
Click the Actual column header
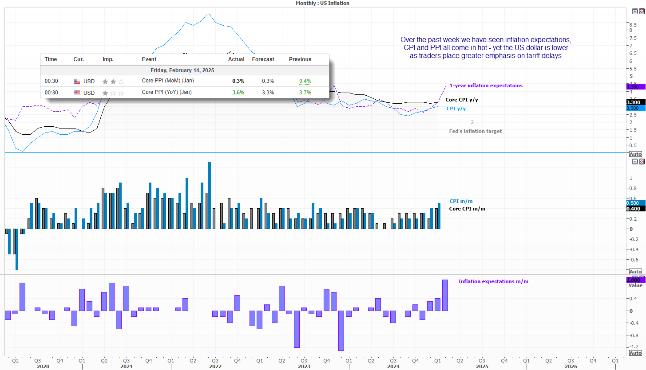pos(236,59)
